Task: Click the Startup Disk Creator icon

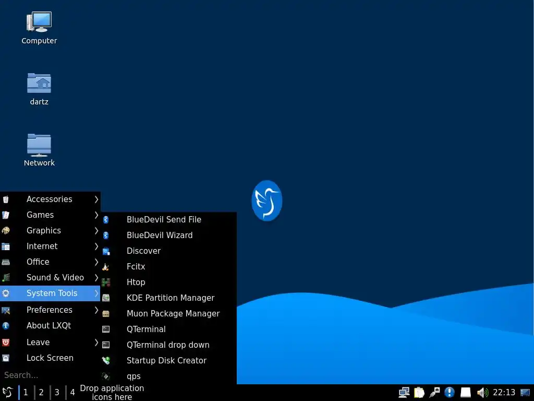Action: pos(106,361)
